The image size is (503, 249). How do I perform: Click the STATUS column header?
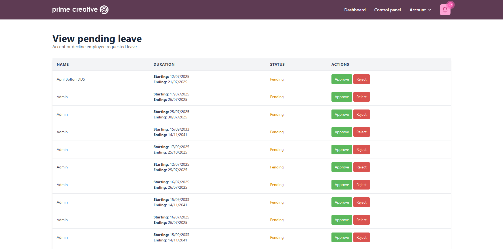point(277,64)
